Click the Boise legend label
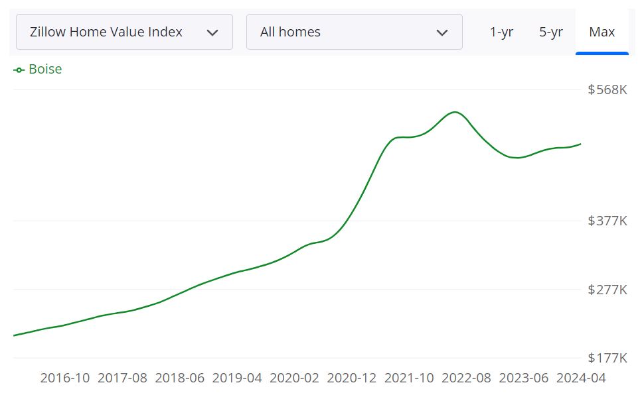Screen dimensions: 642x393 coord(45,69)
